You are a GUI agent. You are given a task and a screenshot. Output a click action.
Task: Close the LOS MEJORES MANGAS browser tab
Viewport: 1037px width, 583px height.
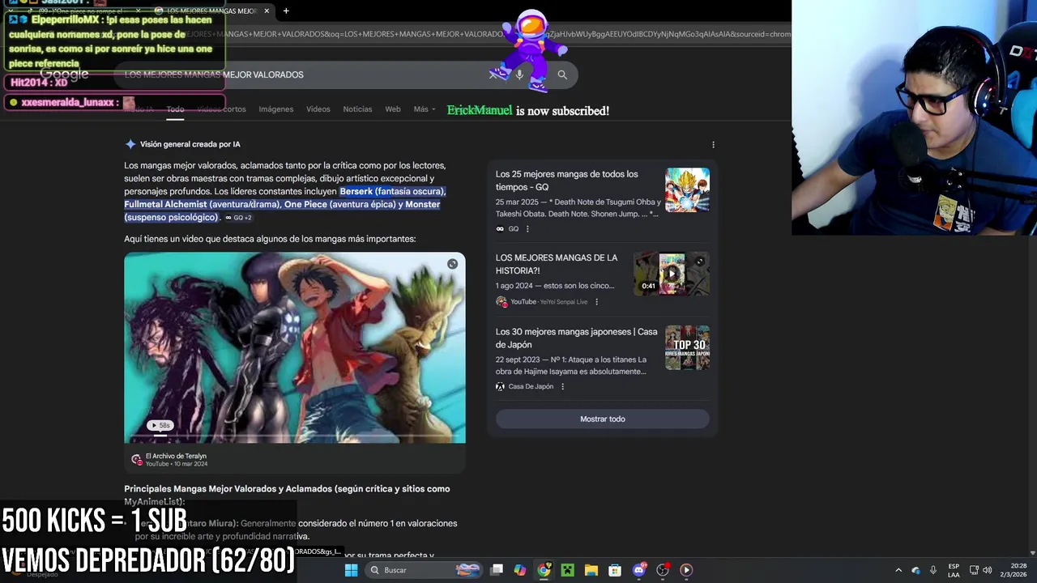[266, 11]
